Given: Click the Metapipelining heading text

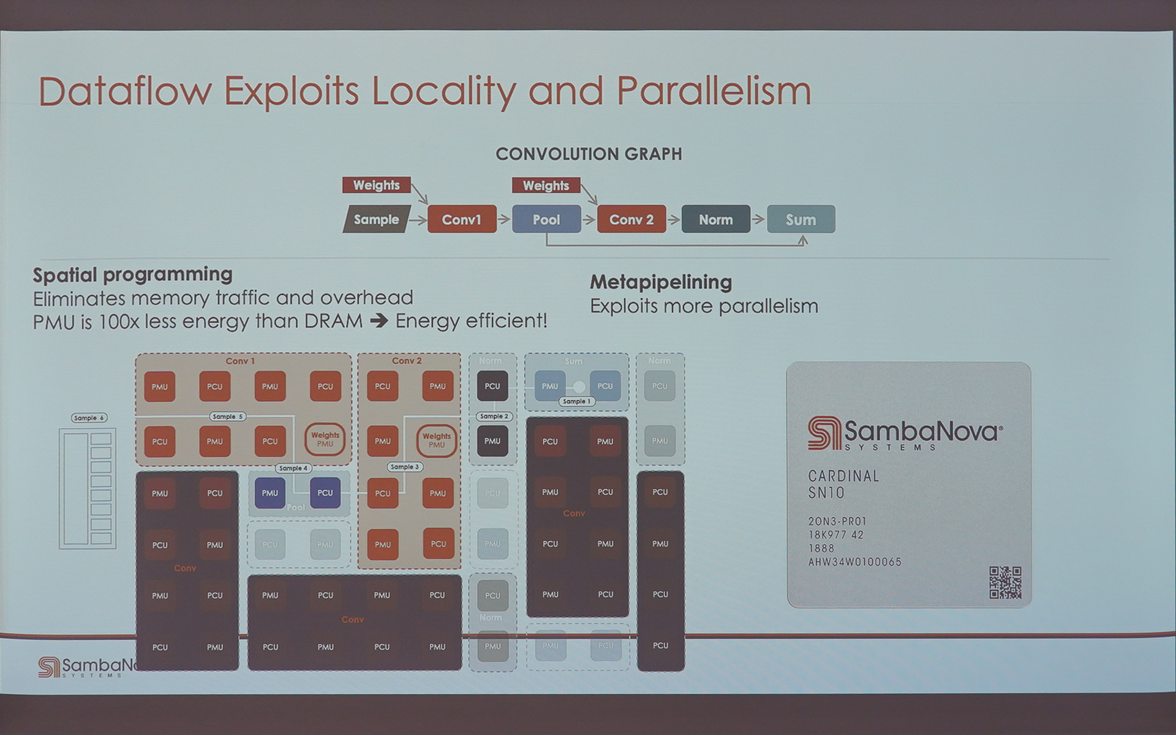Looking at the screenshot, I should pos(660,282).
